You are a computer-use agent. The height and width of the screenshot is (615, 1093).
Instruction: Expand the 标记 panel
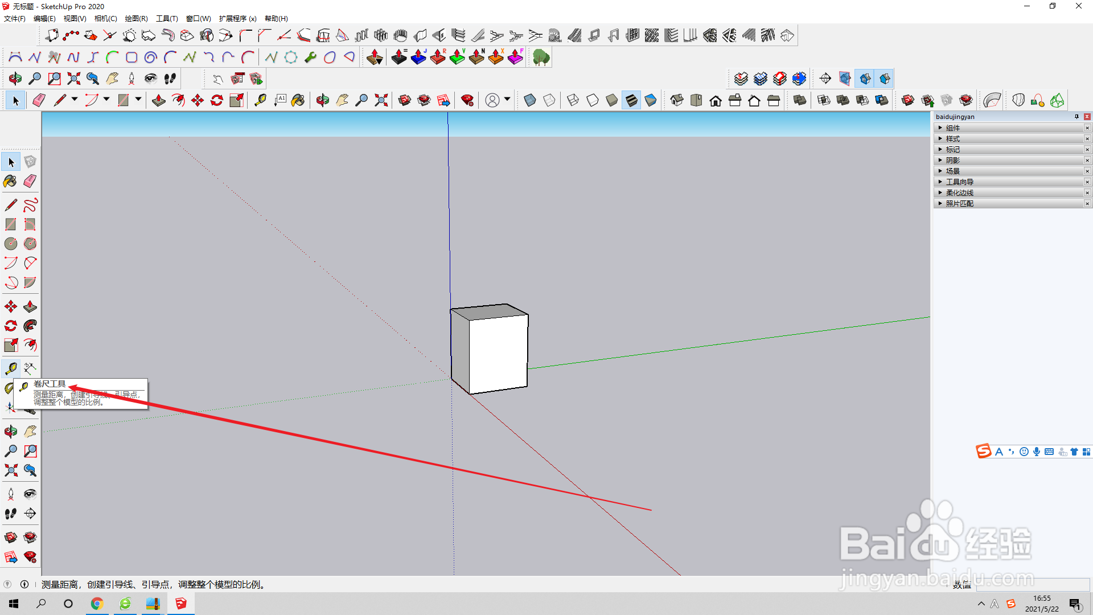(x=1009, y=150)
